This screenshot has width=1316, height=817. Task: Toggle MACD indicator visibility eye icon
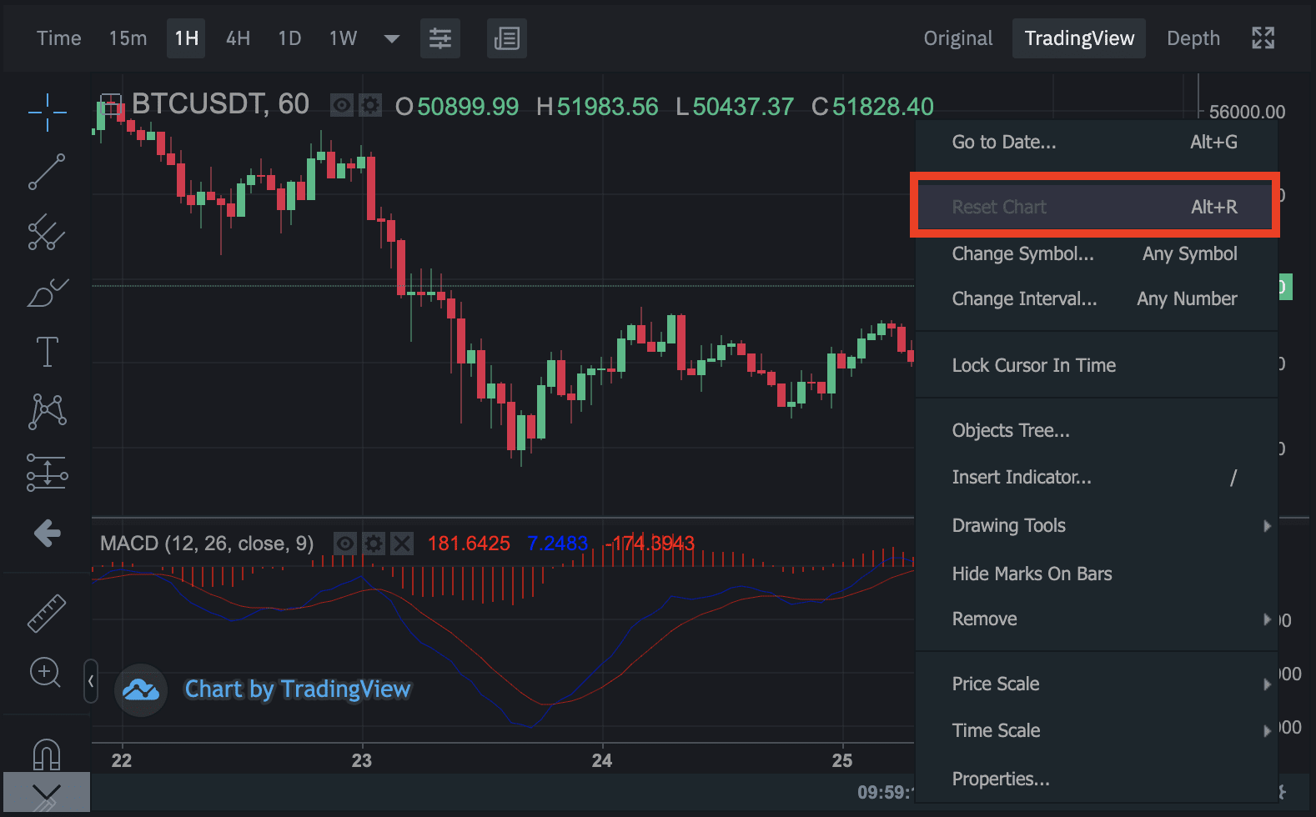click(x=345, y=544)
